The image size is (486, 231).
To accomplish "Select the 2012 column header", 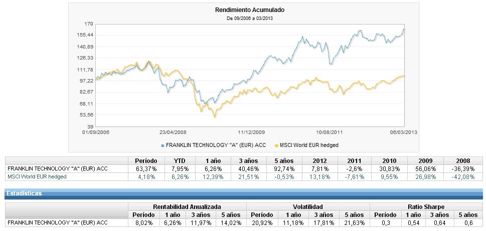I will [x=319, y=161].
